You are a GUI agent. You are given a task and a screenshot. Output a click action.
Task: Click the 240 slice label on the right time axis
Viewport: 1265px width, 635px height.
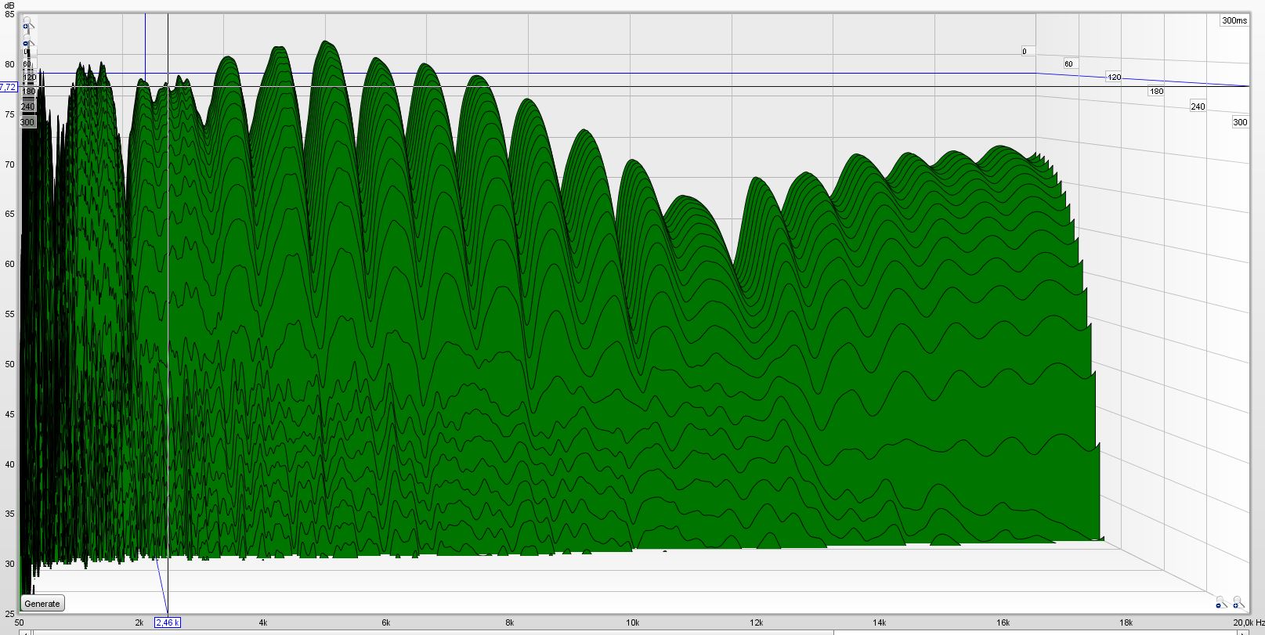point(1198,106)
